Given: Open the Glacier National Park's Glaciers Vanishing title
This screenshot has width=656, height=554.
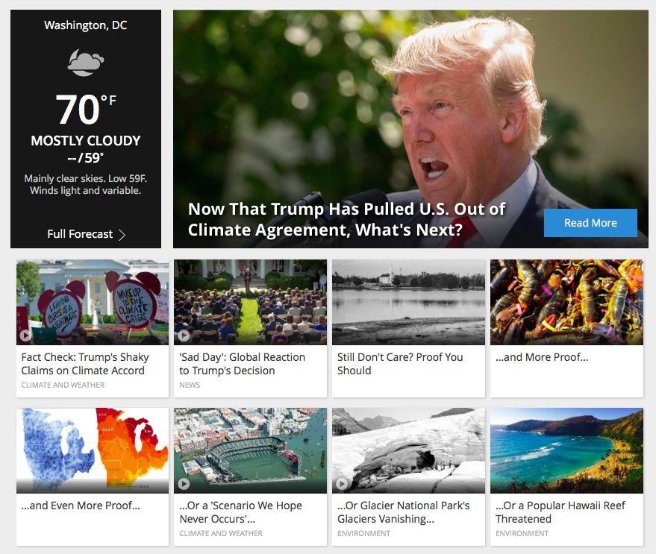Looking at the screenshot, I should point(403,512).
